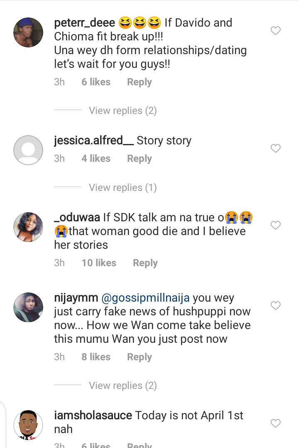Tap heart next to nijaymm's comment
Image resolution: width=299 pixels, height=448 pixels.
point(276,306)
